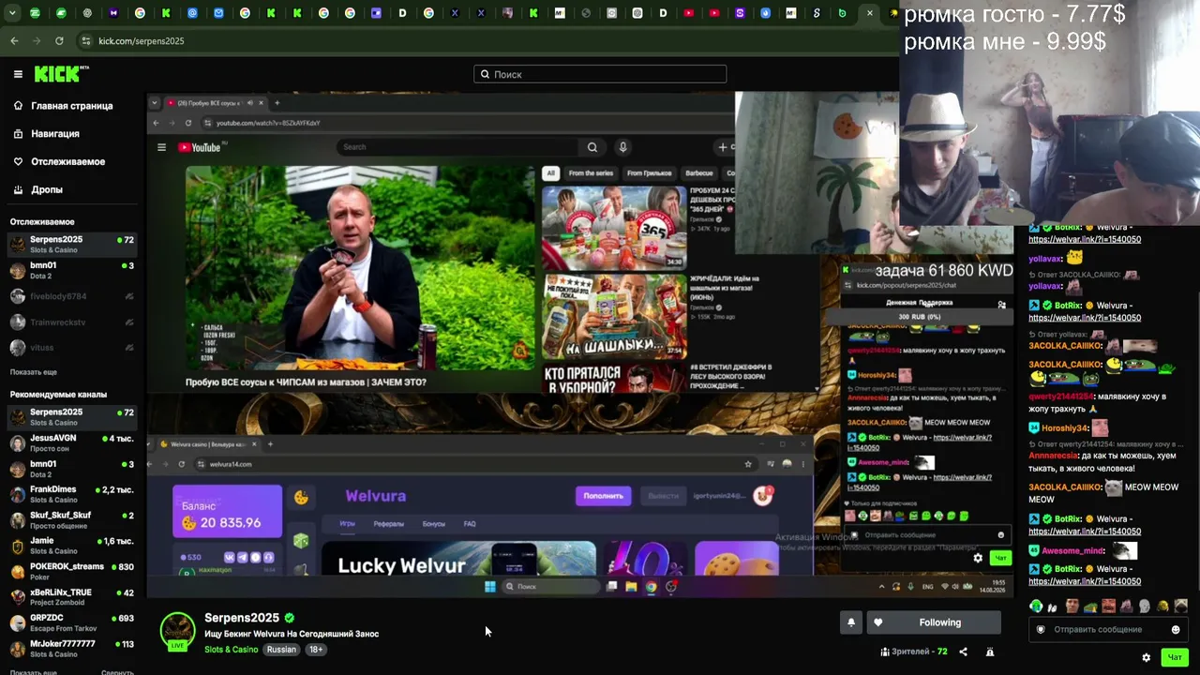Open FrankDimes recommended channel

tap(71, 495)
